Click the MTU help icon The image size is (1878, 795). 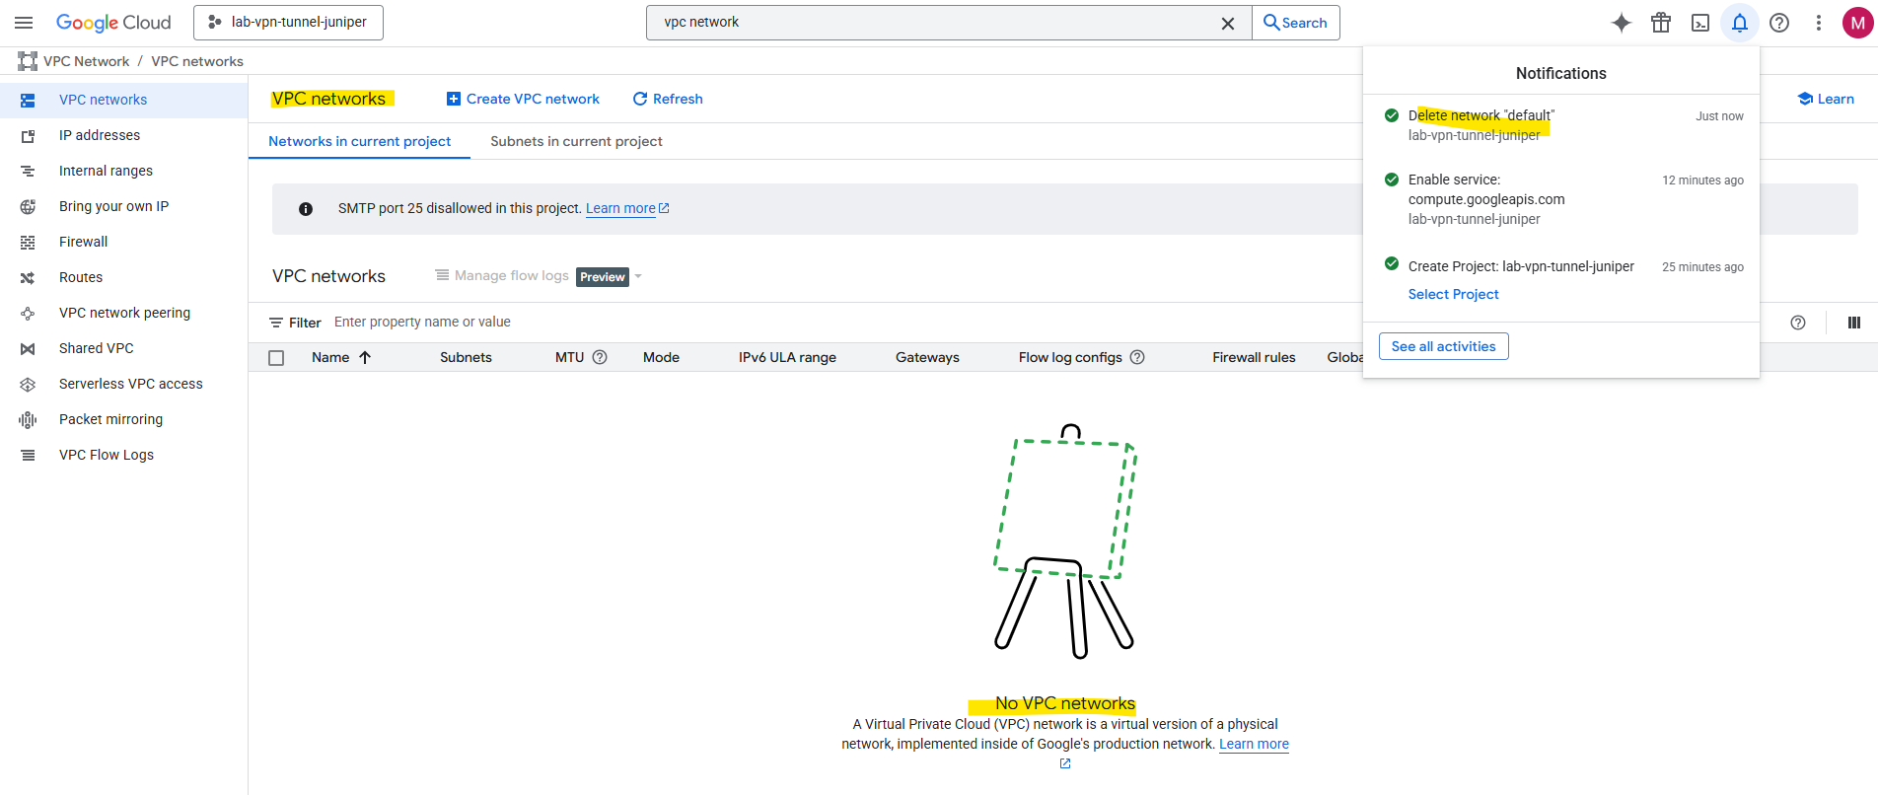600,357
